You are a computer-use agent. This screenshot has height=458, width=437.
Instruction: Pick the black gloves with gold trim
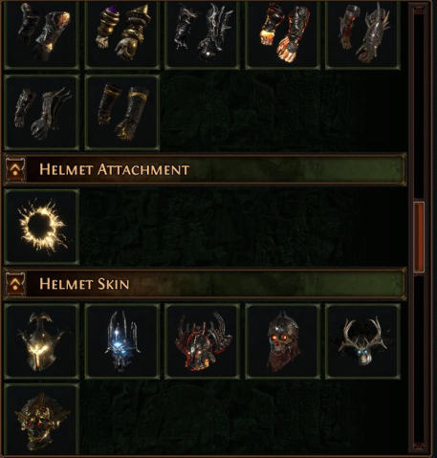(122, 113)
